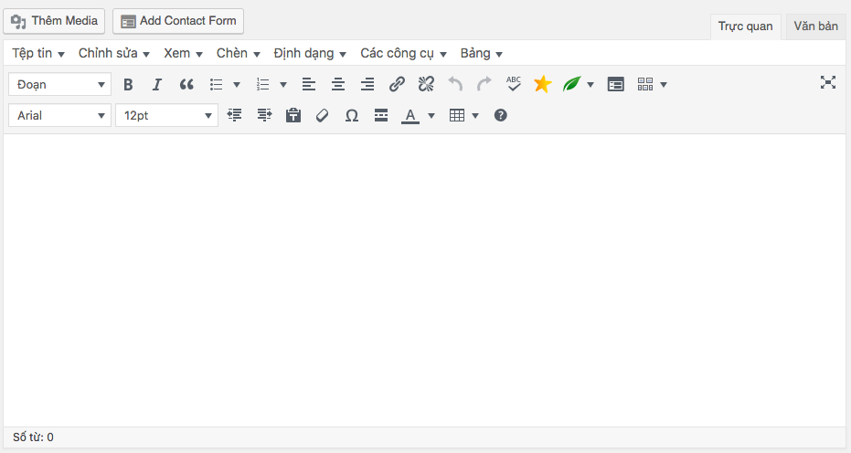Open the Định dạng menu
Viewport: 851px width, 453px height.
(310, 53)
